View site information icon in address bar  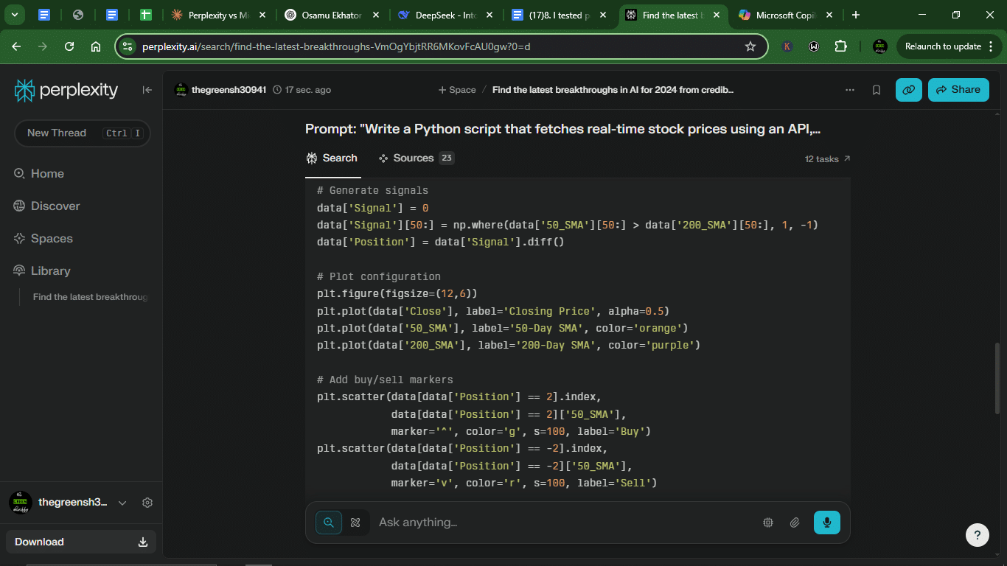[128, 46]
